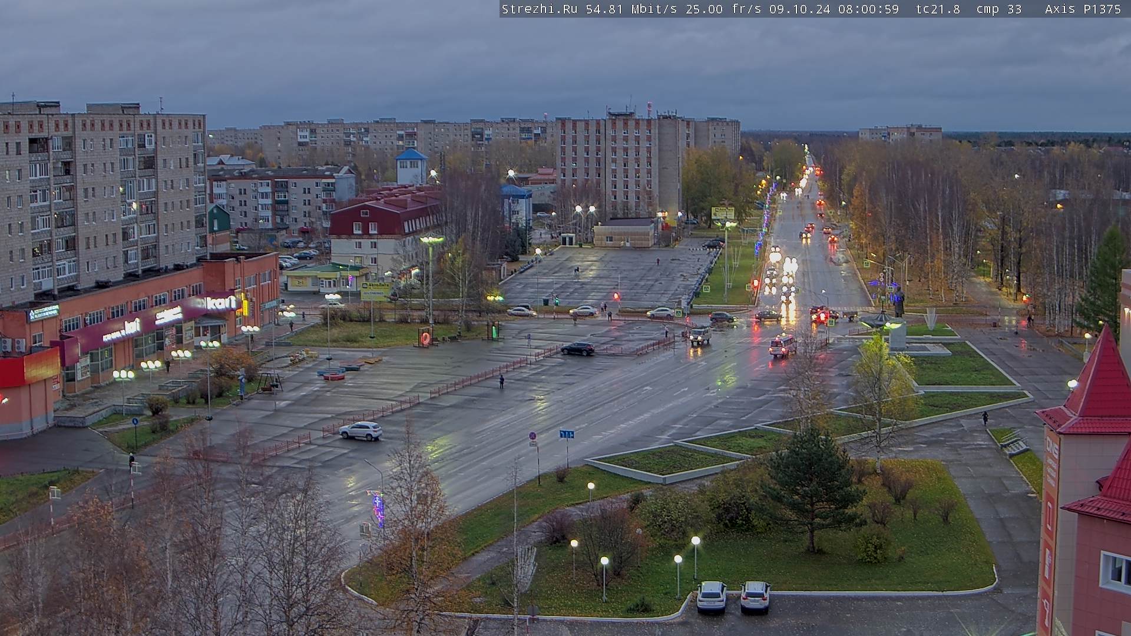Click the Strezhi.Ru overlay text
1131x636 pixels.
click(539, 9)
